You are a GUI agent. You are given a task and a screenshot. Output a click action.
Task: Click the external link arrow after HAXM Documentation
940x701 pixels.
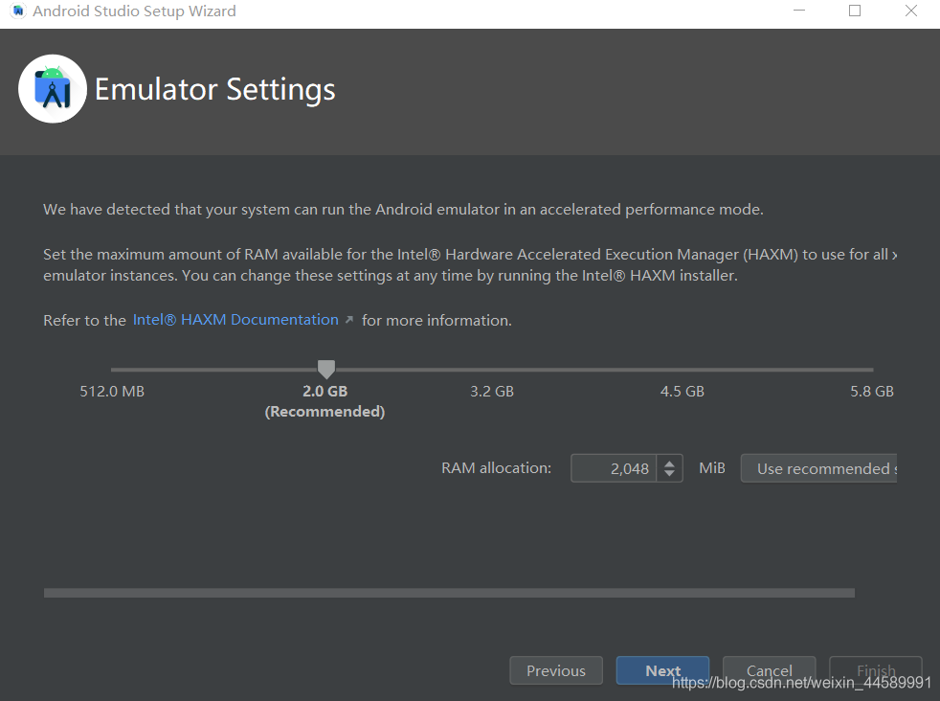tap(348, 320)
